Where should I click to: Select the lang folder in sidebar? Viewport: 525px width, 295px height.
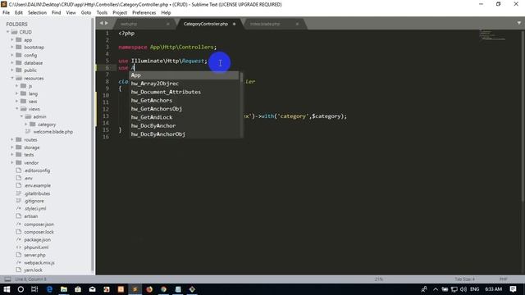click(33, 94)
